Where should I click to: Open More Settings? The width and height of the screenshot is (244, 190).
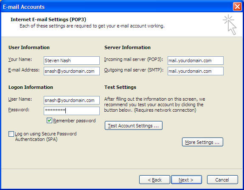point(202,142)
